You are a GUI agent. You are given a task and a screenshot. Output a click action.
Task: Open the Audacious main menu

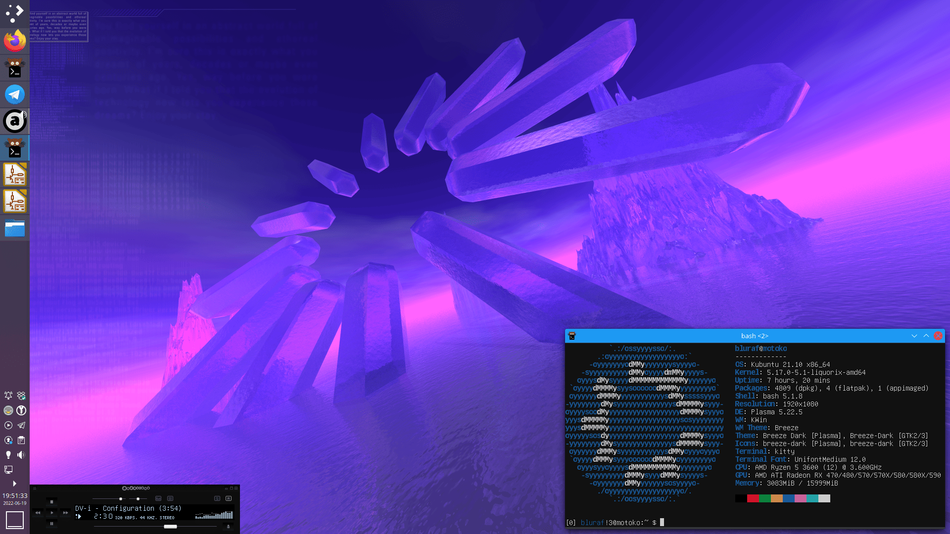point(35,488)
